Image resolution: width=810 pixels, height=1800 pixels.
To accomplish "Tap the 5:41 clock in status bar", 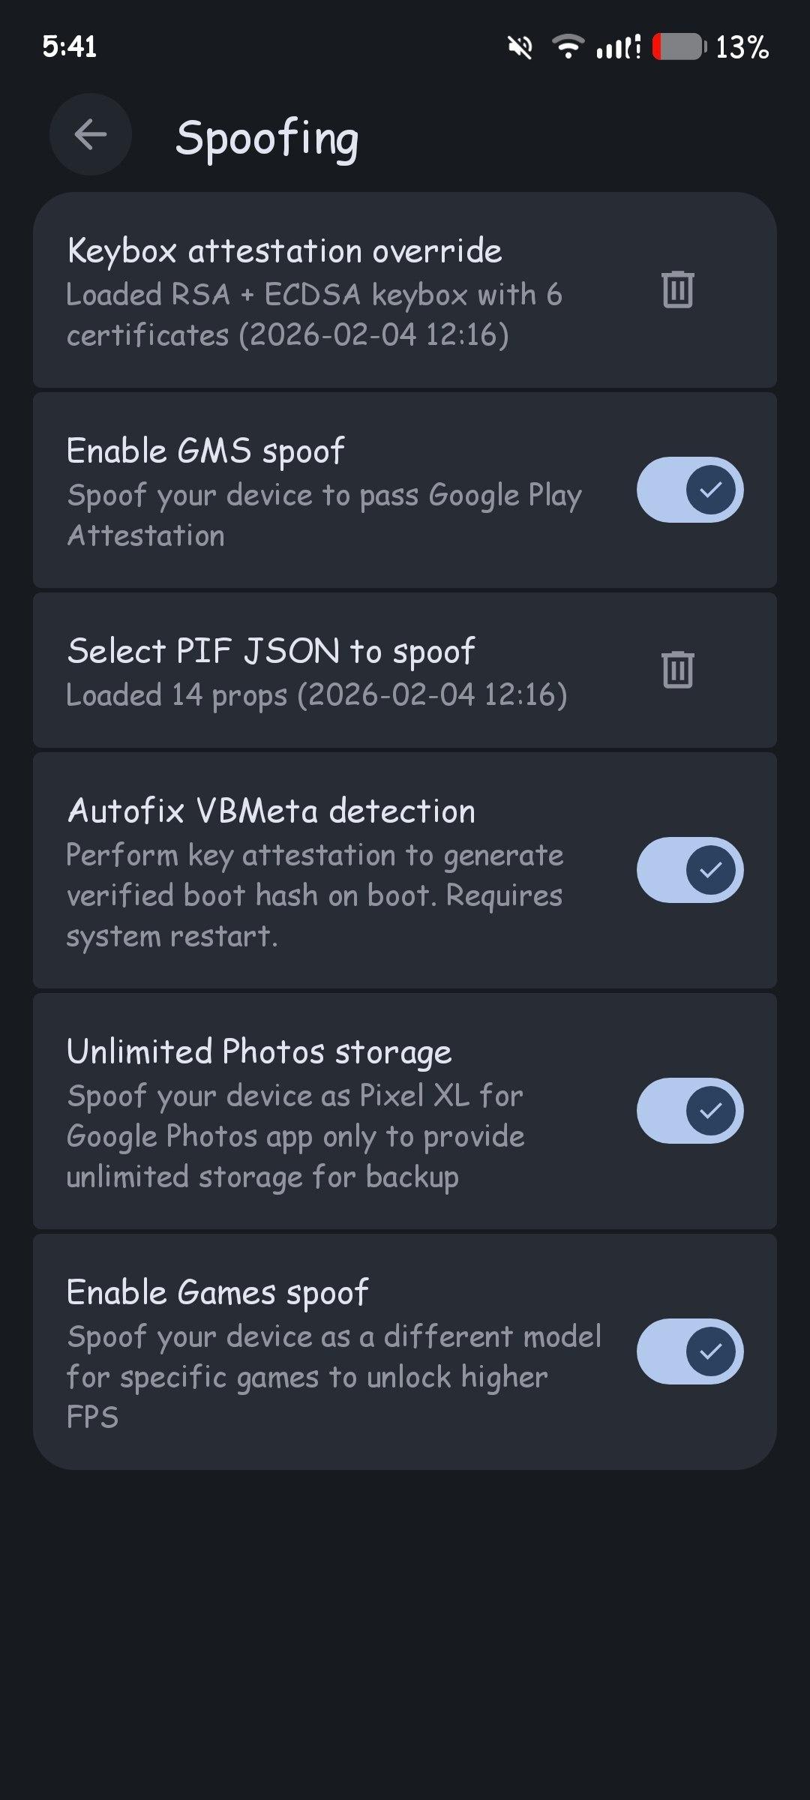I will 69,47.
